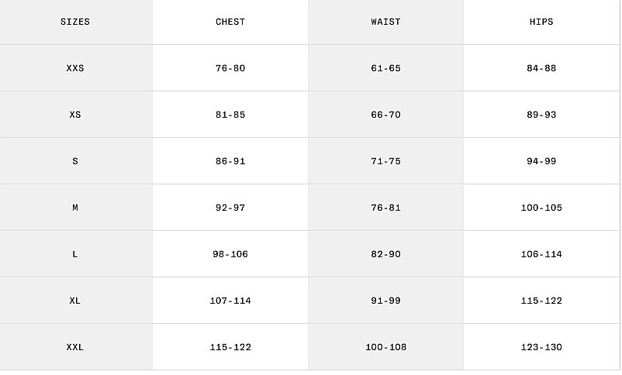The height and width of the screenshot is (375, 622).
Task: Select the XS size row label
Action: [x=75, y=115]
